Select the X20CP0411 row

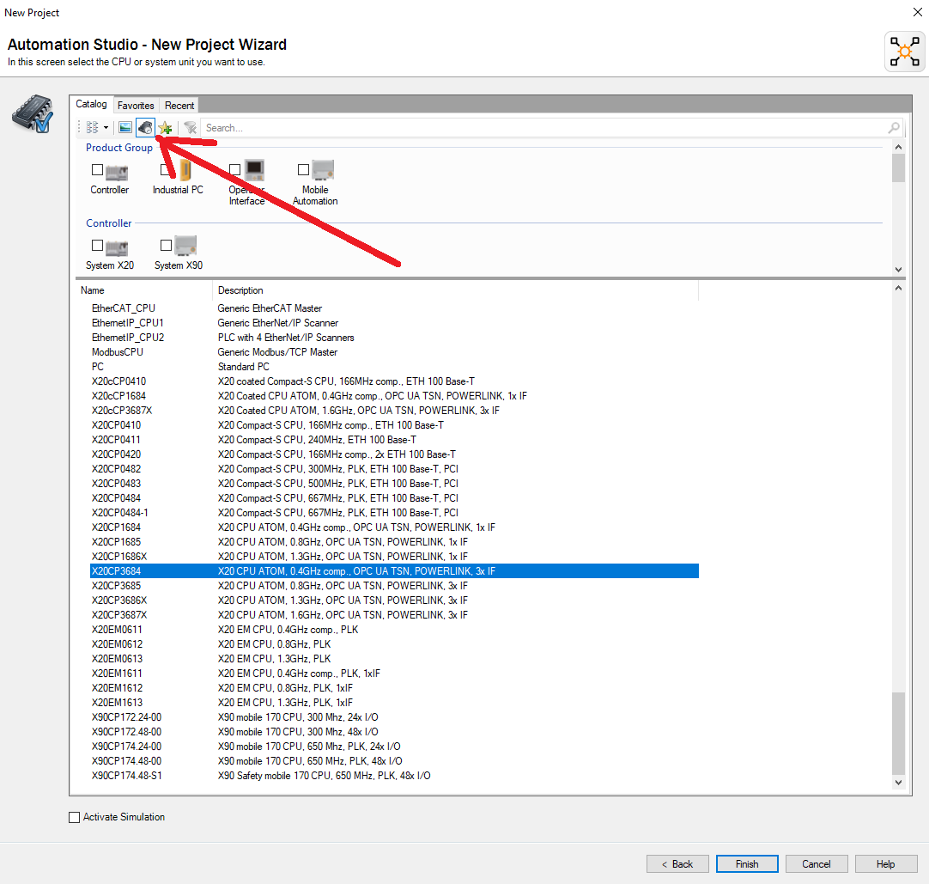[x=395, y=439]
